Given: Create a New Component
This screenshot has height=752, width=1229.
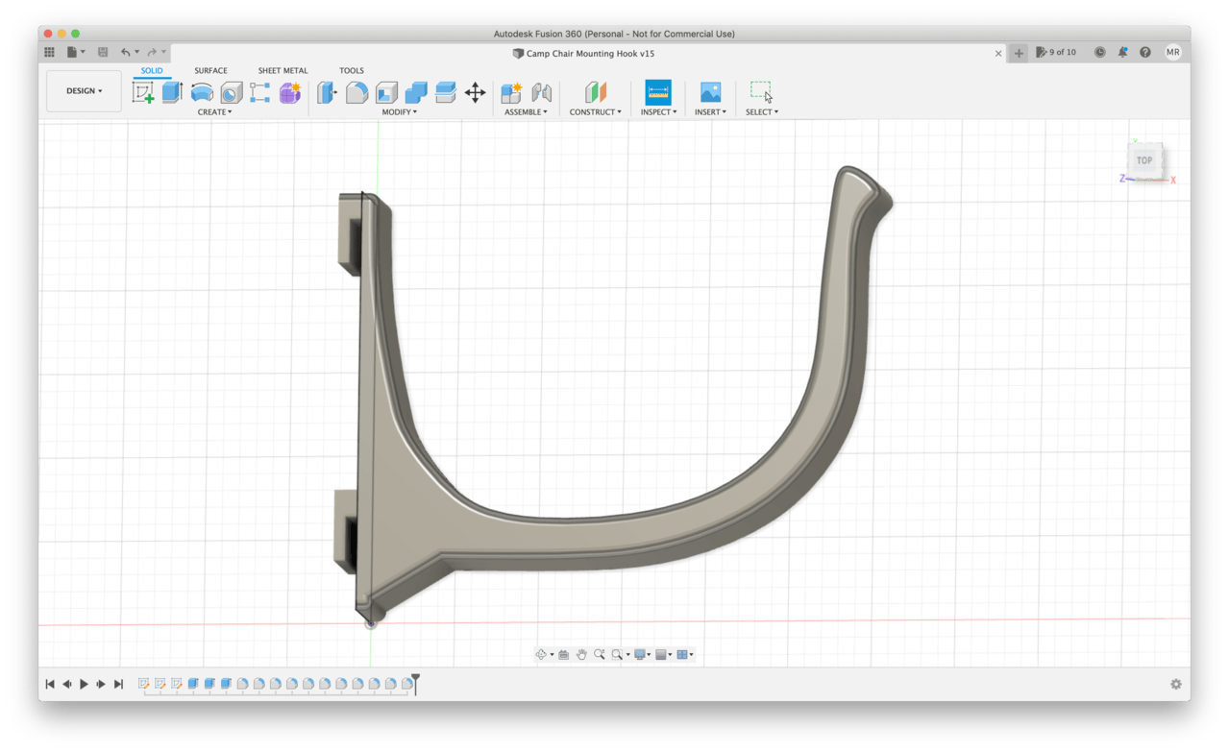Looking at the screenshot, I should pyautogui.click(x=511, y=92).
